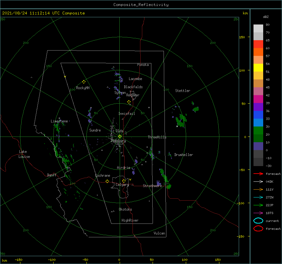This screenshot has height=264, width=282.
Task: Click the red forecast arrow in the legend
Action: point(258,174)
